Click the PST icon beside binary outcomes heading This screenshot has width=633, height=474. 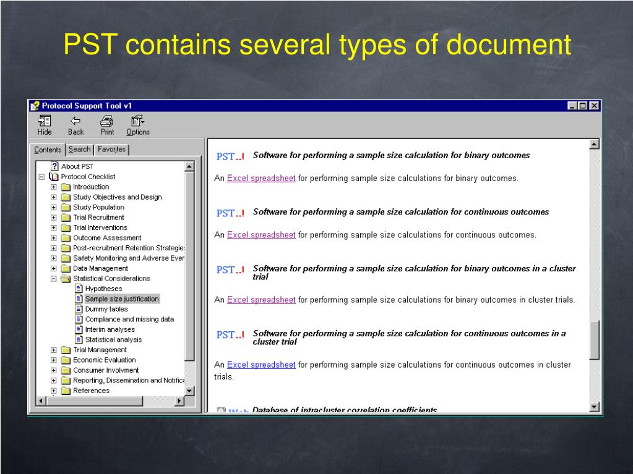[230, 156]
